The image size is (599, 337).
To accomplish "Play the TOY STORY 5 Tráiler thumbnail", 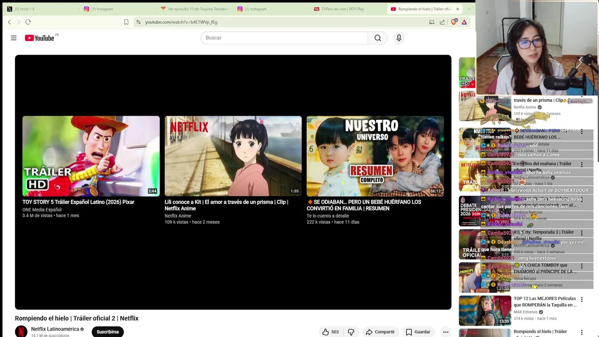I will pyautogui.click(x=91, y=156).
